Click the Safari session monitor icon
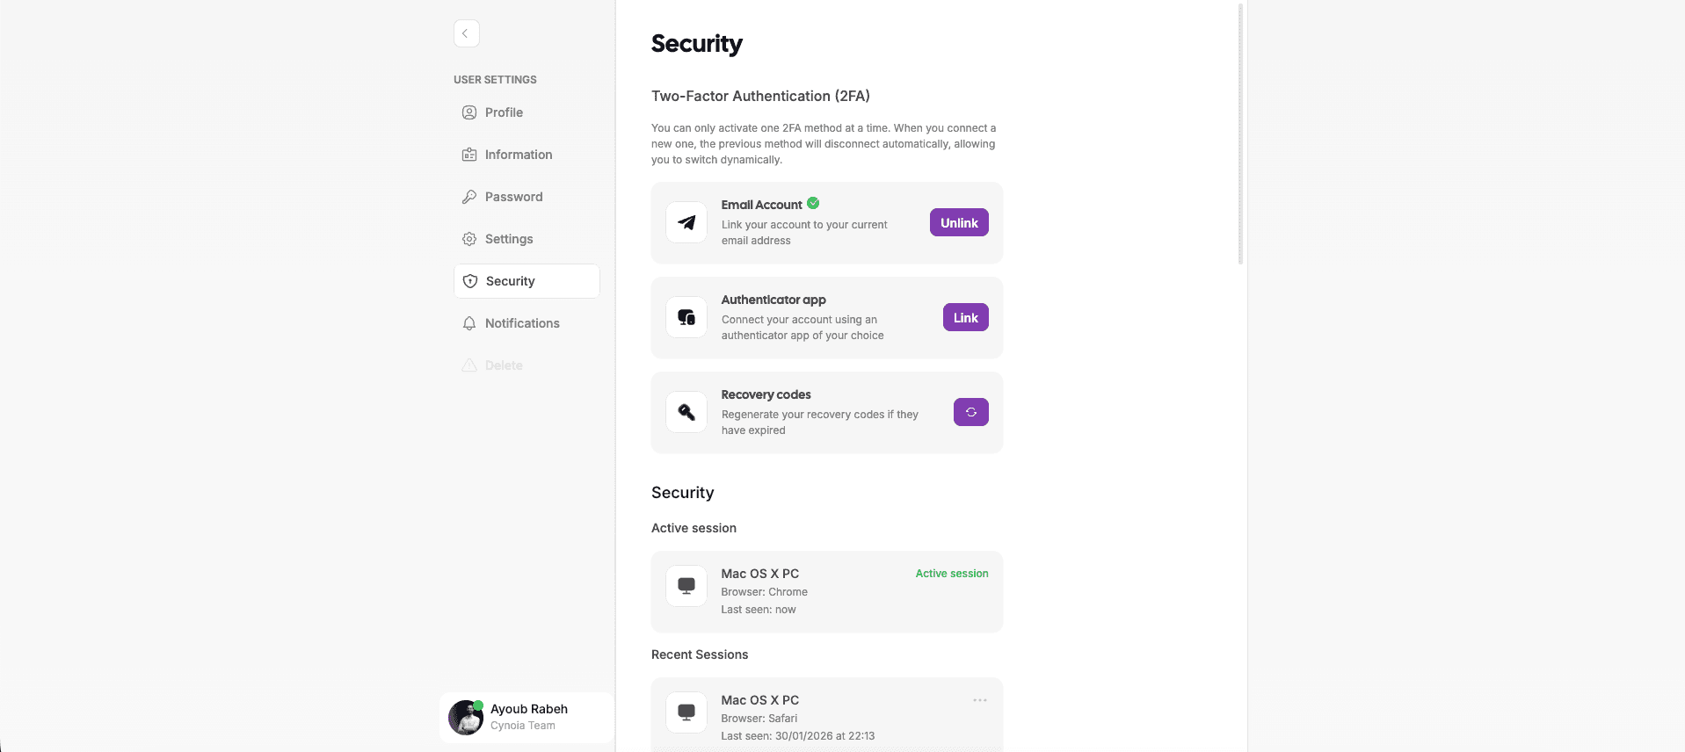1685x752 pixels. 686,712
